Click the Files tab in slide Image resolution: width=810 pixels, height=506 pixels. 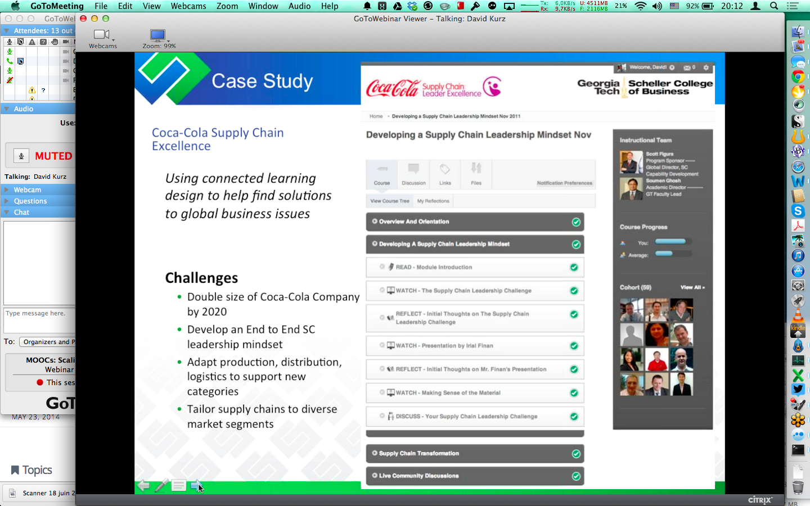(x=476, y=174)
